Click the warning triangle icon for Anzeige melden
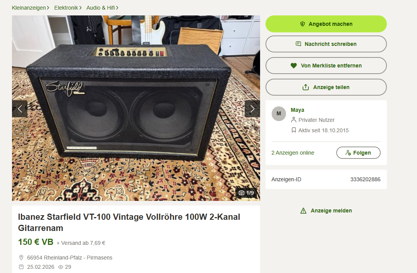Viewport: 417px width, 273px height. click(303, 211)
